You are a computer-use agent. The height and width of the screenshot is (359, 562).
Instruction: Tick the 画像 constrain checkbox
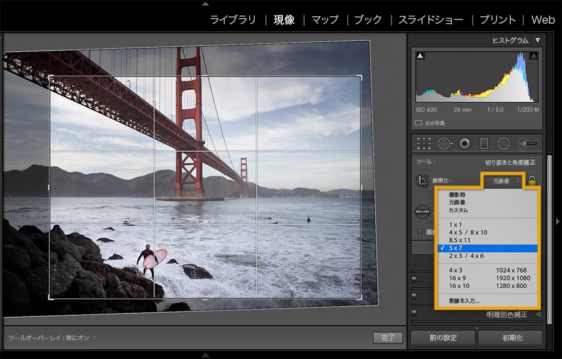point(420,232)
